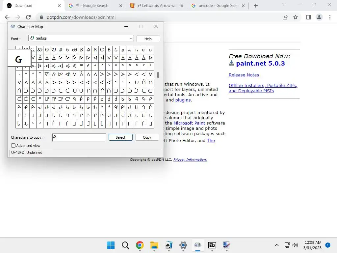
Task: Click the padlock site info icon
Action: (41, 17)
